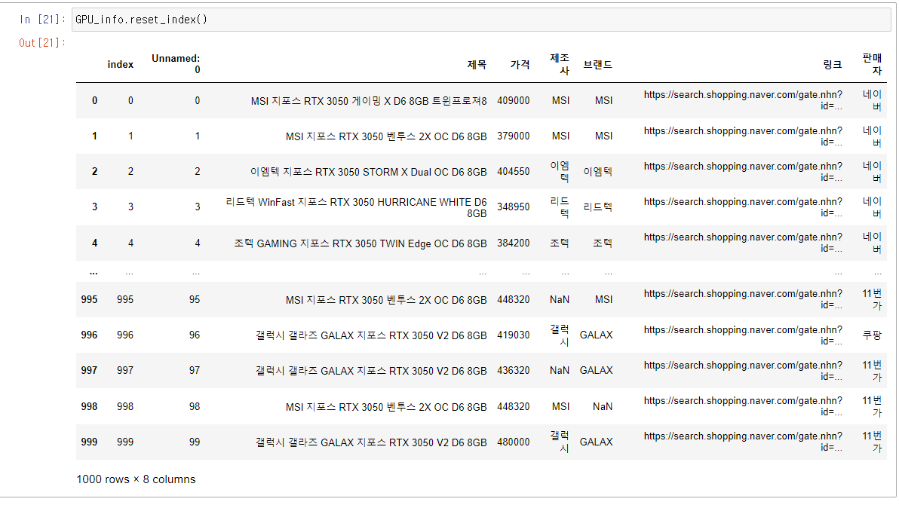The height and width of the screenshot is (505, 899).
Task: Click the NaN manufacturer cell in row 995
Action: pos(560,300)
